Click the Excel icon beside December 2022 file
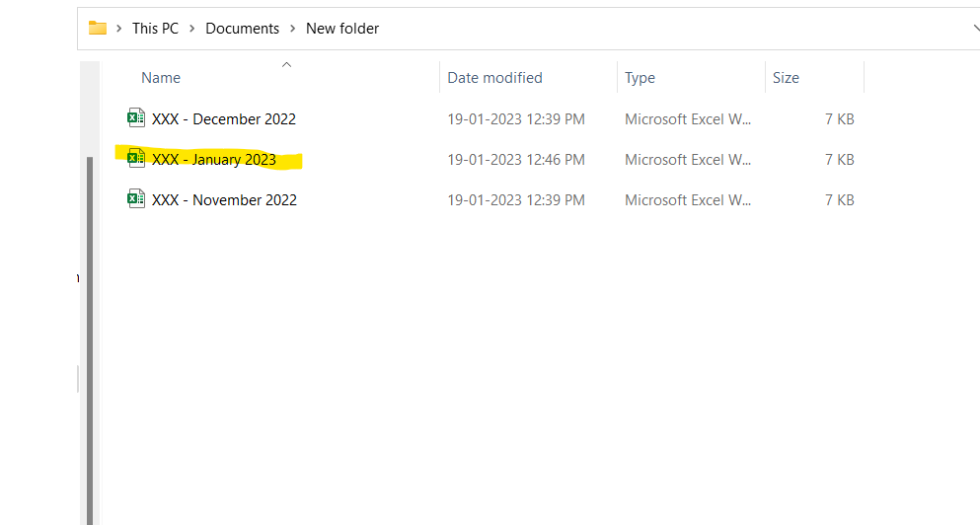The image size is (980, 525). [136, 118]
